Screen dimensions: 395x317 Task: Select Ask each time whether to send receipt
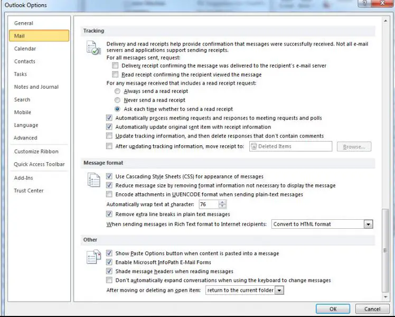pyautogui.click(x=117, y=109)
